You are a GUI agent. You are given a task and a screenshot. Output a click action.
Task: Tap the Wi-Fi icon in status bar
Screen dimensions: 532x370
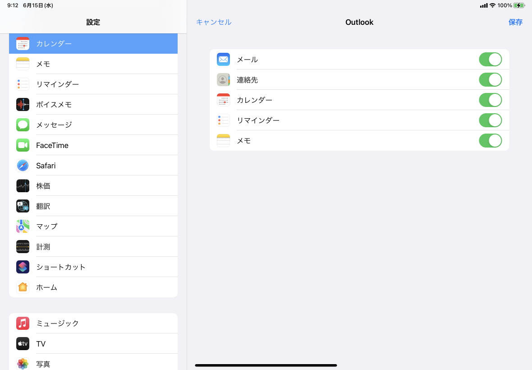click(x=492, y=5)
